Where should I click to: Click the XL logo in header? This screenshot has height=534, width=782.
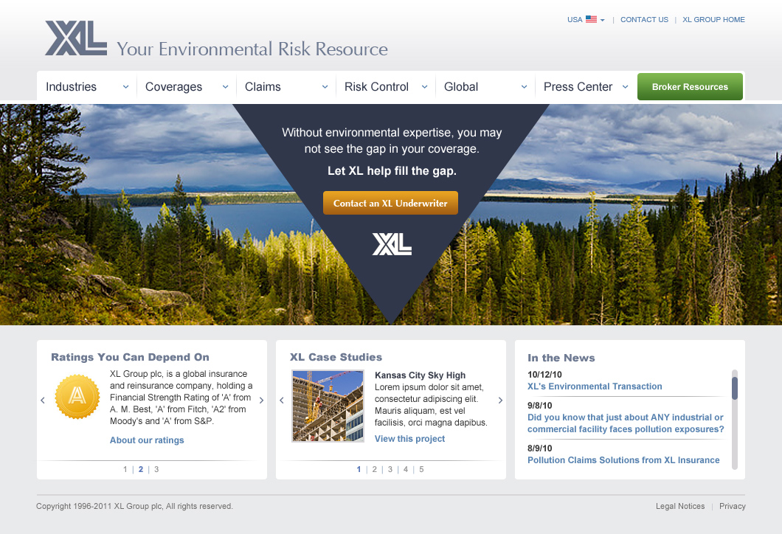(76, 38)
